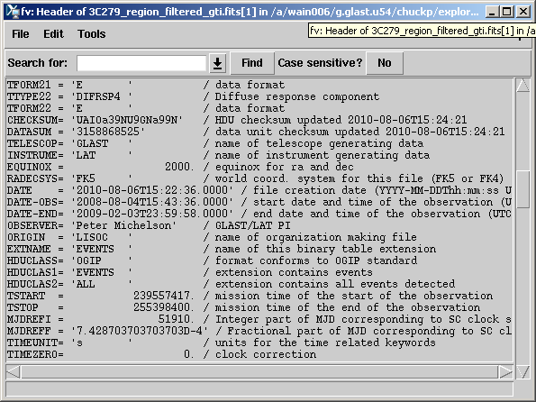Viewport: 536px width, 402px height.
Task: Open the search history download arrow
Action: pyautogui.click(x=217, y=63)
